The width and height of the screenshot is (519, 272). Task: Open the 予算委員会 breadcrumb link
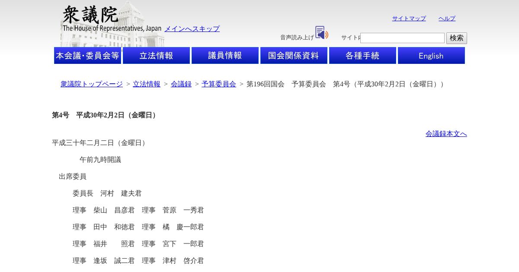coord(219,84)
